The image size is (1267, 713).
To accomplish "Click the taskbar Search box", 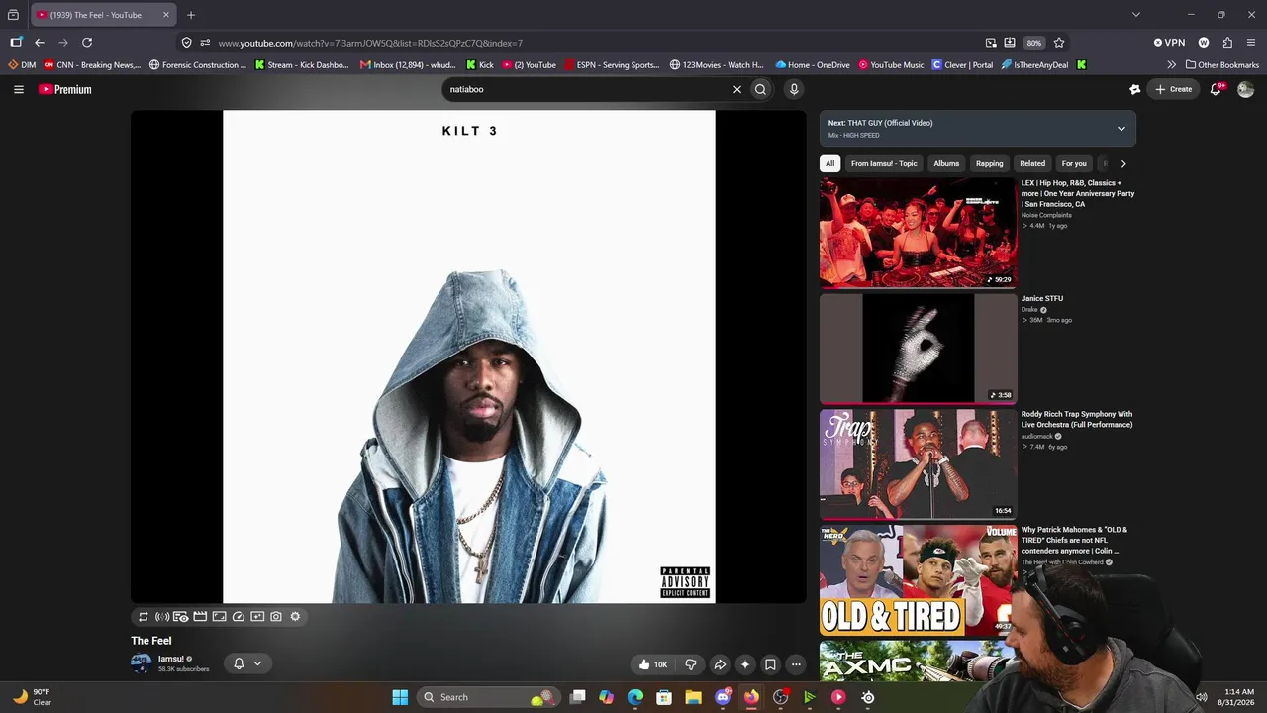I will (x=487, y=697).
